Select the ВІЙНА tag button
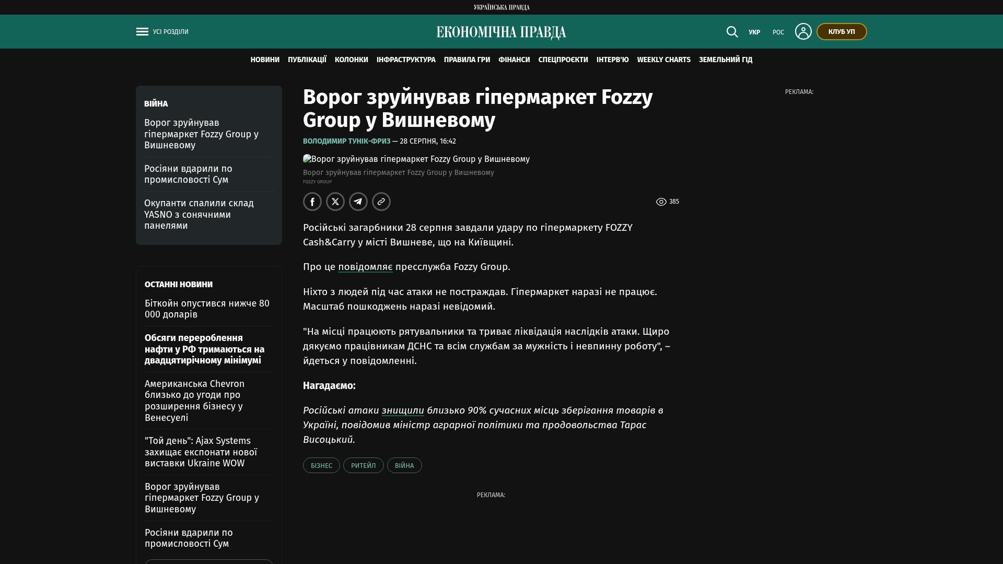The width and height of the screenshot is (1003, 564). pyautogui.click(x=404, y=465)
